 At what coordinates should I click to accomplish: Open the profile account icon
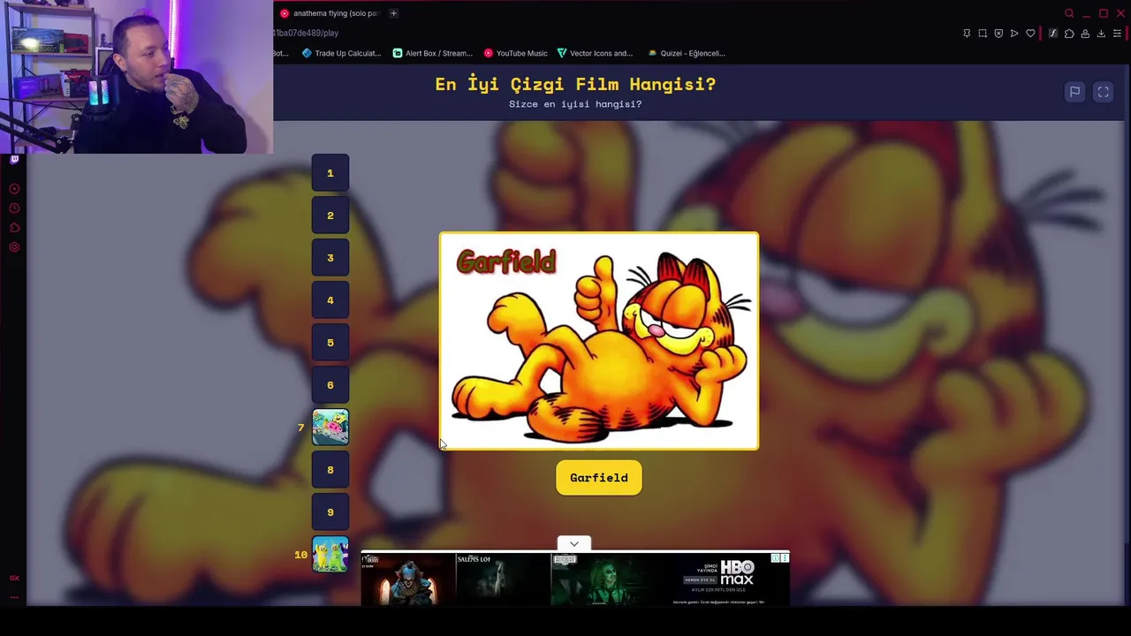tap(1085, 34)
